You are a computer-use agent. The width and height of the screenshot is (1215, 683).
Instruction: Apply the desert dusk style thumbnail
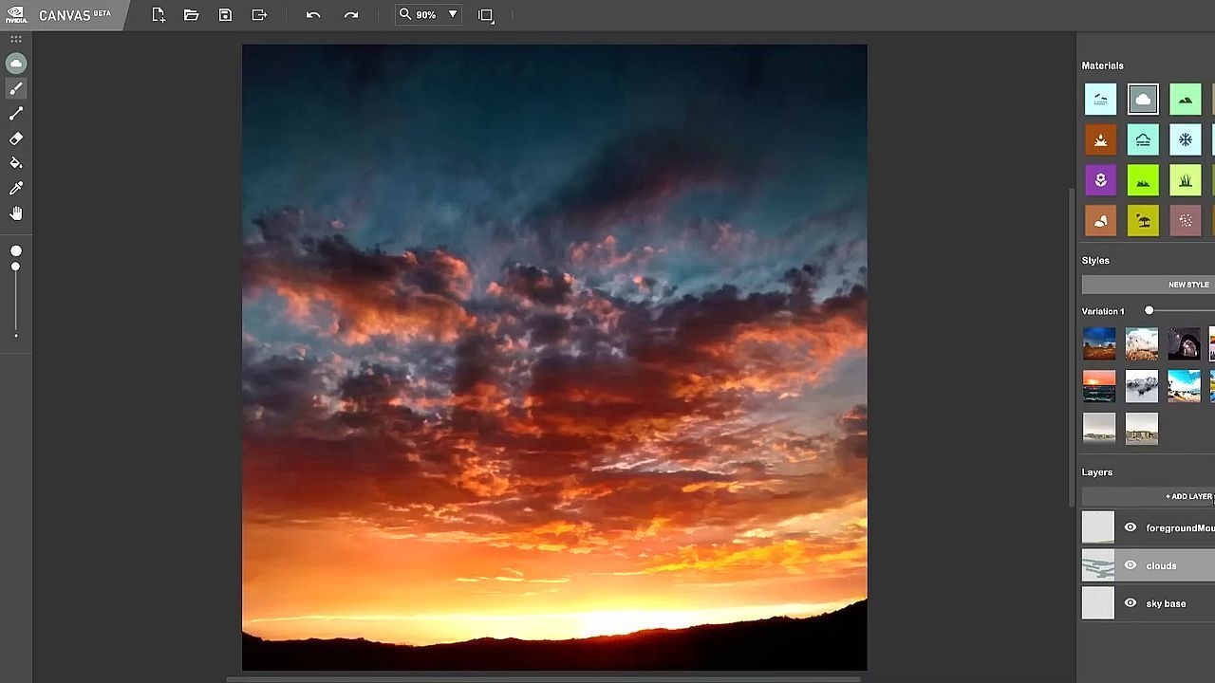click(x=1099, y=344)
